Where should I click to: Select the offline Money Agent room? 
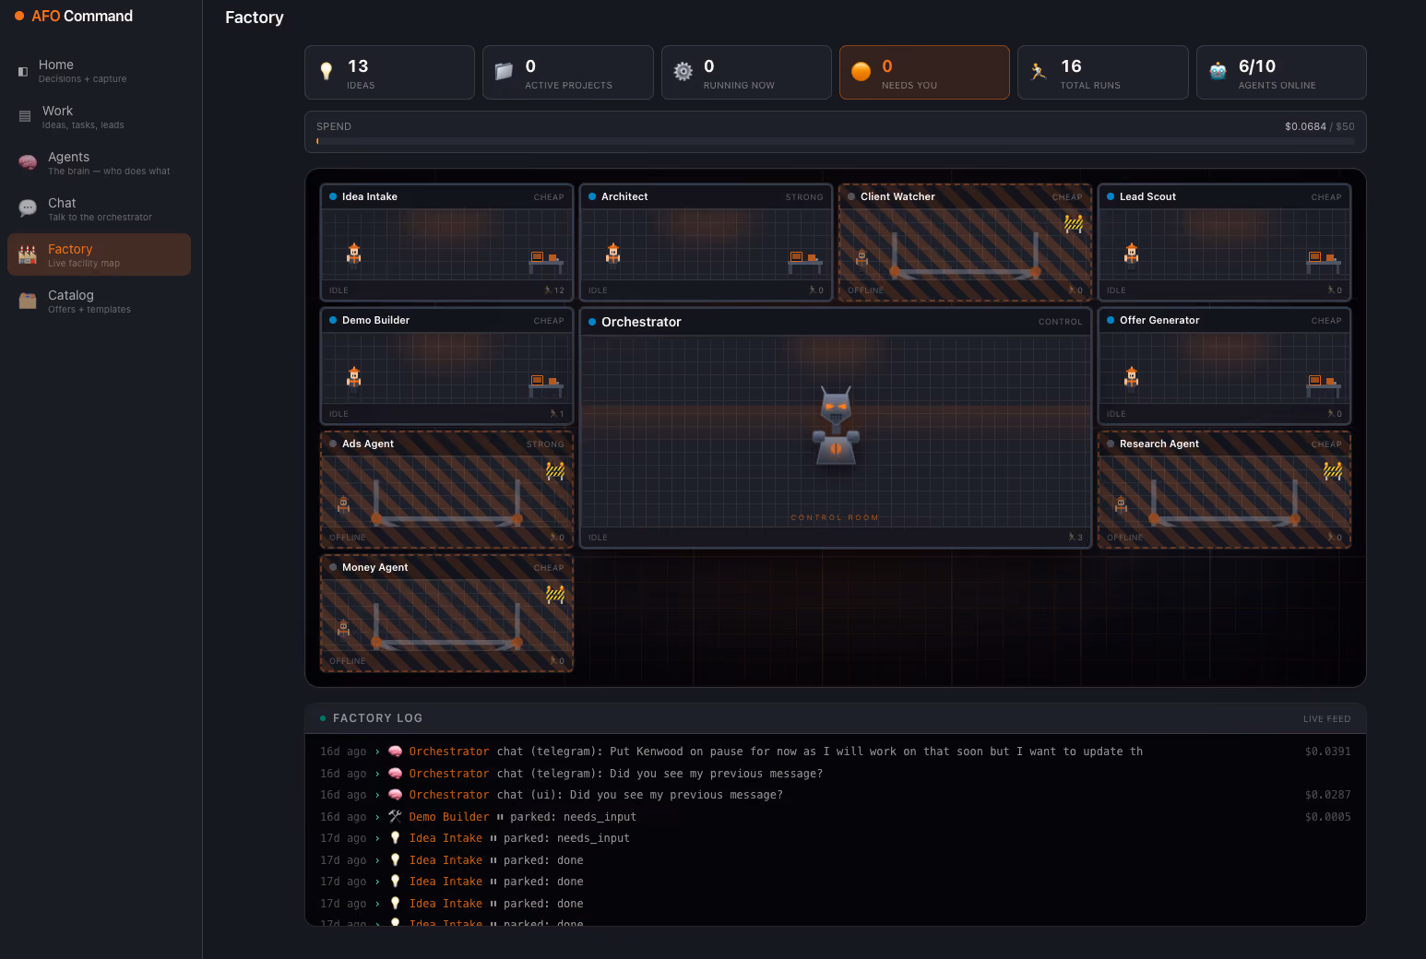[x=446, y=613]
